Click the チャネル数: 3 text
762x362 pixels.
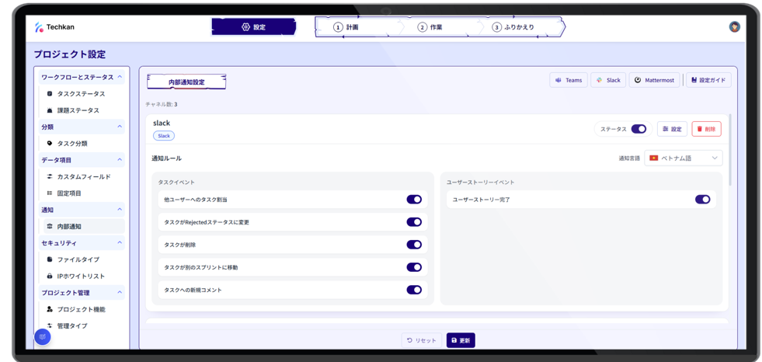pos(162,104)
